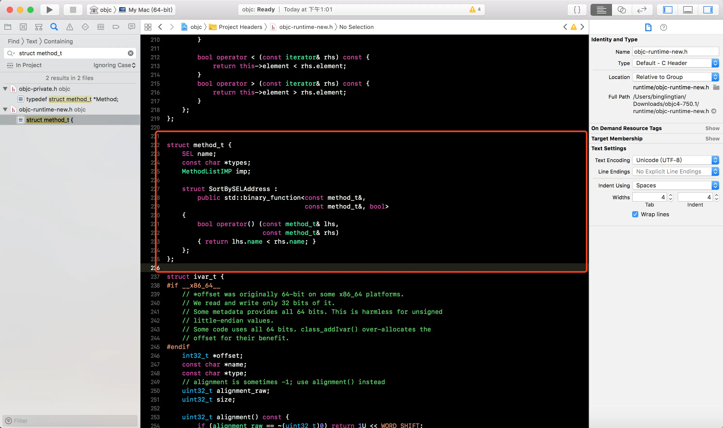
Task: Clear the search field text
Action: 131,53
